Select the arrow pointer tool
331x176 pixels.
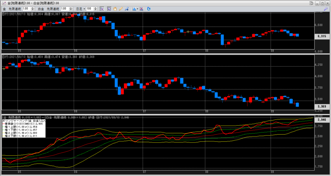point(109,9)
